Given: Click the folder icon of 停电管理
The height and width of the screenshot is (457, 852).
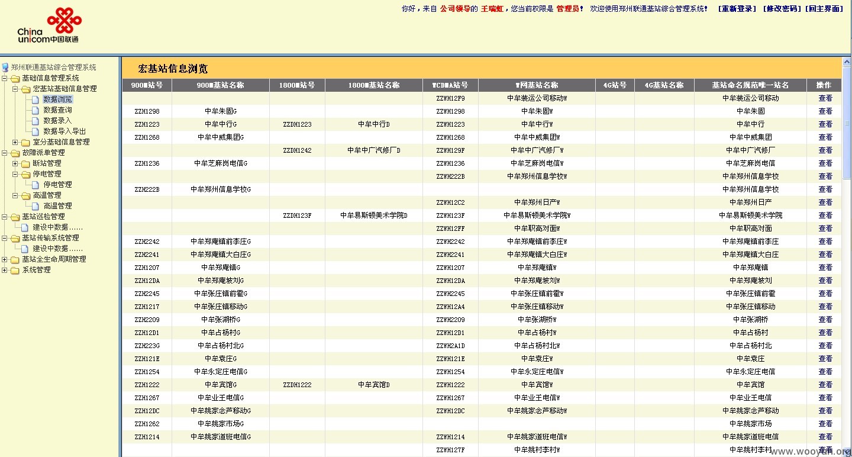Looking at the screenshot, I should (x=26, y=174).
